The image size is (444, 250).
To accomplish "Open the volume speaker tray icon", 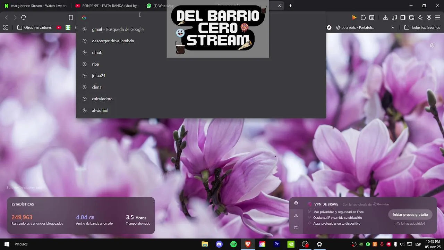I will tap(402, 244).
